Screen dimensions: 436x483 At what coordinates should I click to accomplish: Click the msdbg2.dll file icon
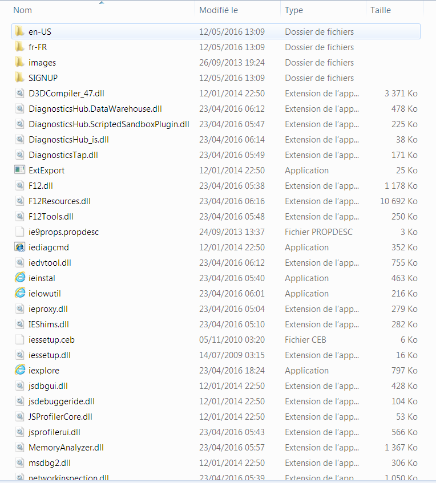pos(20,462)
